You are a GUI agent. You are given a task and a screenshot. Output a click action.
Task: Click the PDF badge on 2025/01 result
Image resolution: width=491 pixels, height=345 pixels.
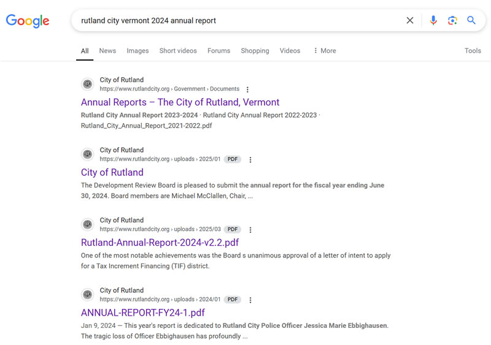pos(233,159)
